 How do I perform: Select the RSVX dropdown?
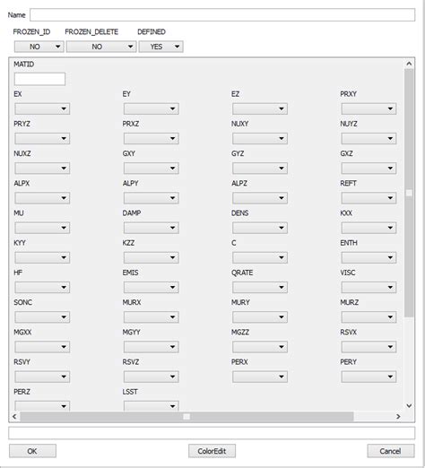(x=369, y=347)
